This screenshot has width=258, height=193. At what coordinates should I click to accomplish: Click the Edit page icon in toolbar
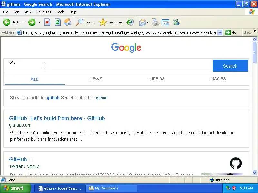coord(165,22)
